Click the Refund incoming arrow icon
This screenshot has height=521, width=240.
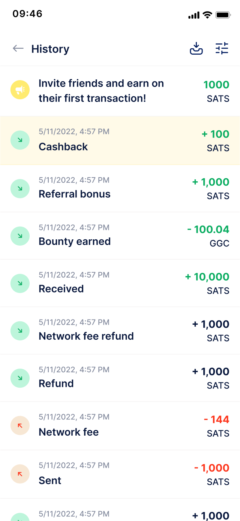[x=20, y=378]
